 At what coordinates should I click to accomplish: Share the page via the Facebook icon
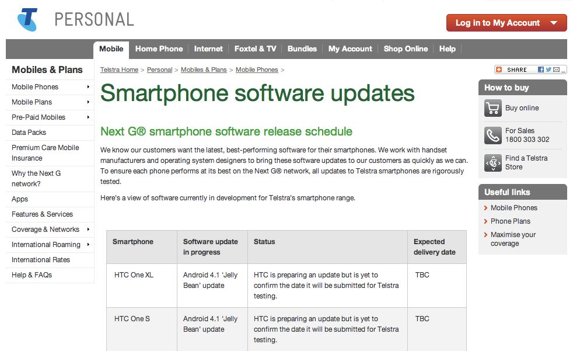[541, 69]
